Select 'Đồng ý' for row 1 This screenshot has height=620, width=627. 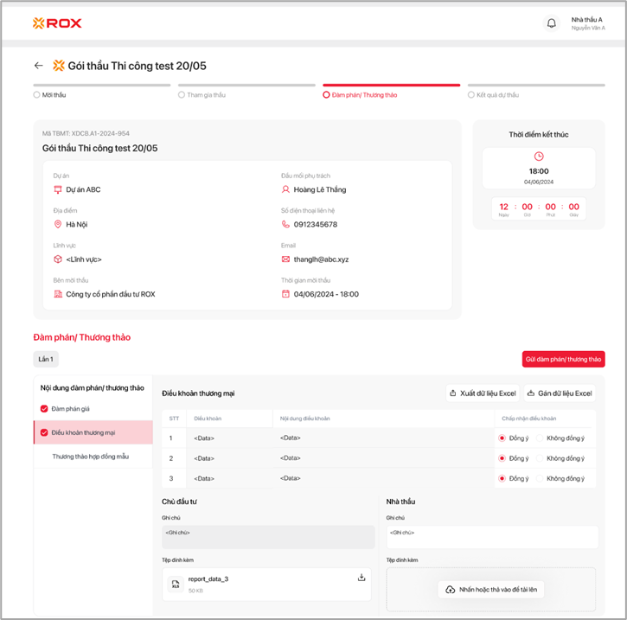click(502, 438)
